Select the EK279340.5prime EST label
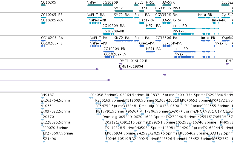The height and width of the screenshot is (143, 233). pyautogui.click(x=181, y=117)
